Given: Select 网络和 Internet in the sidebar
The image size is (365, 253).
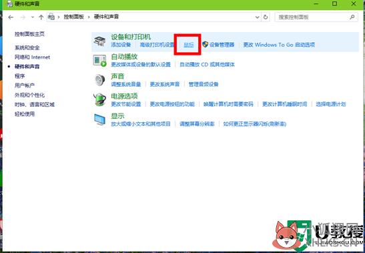Looking at the screenshot, I should tap(32, 57).
